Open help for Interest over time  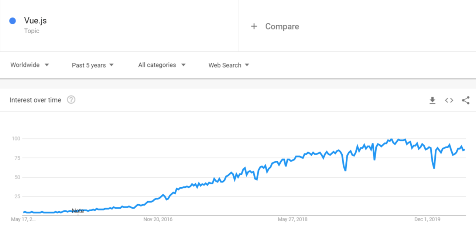71,100
